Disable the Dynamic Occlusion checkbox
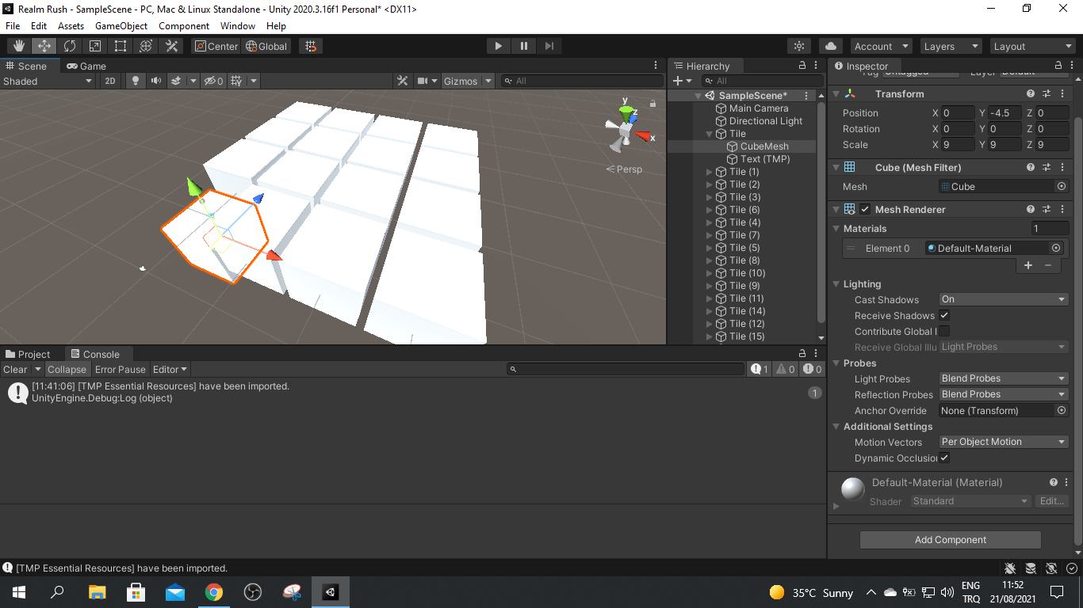The height and width of the screenshot is (608, 1083). pos(943,458)
